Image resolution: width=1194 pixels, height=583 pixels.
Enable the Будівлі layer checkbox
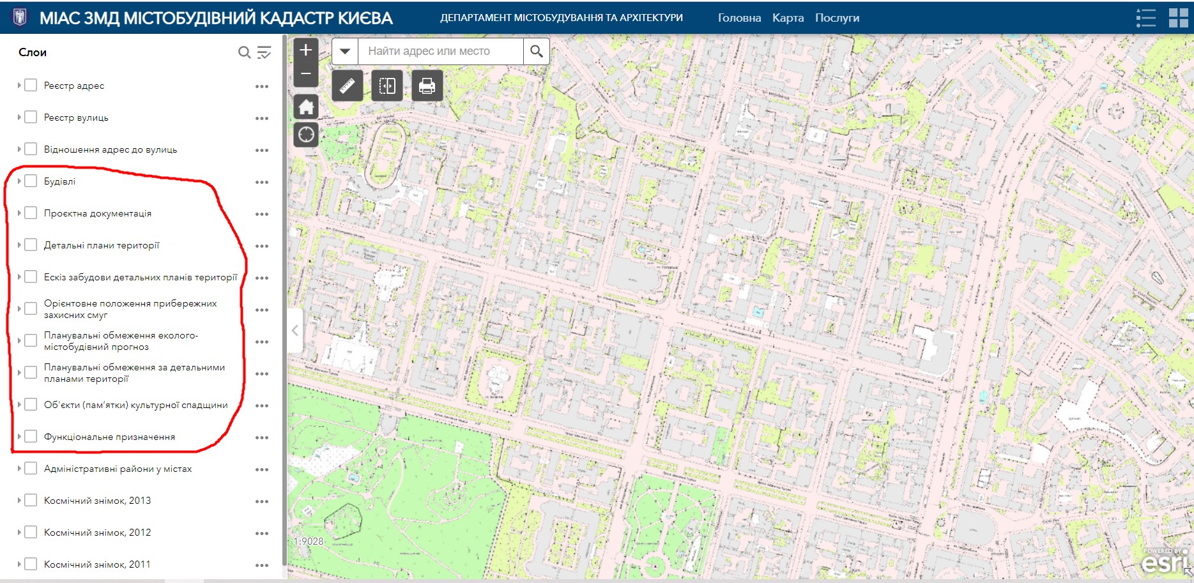click(31, 181)
